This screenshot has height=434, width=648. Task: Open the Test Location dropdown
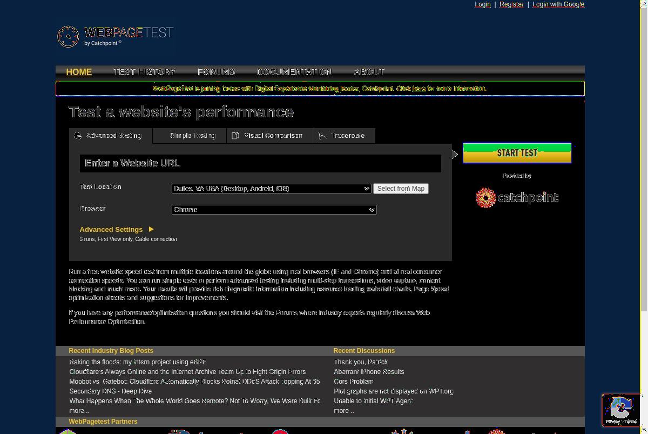click(271, 189)
